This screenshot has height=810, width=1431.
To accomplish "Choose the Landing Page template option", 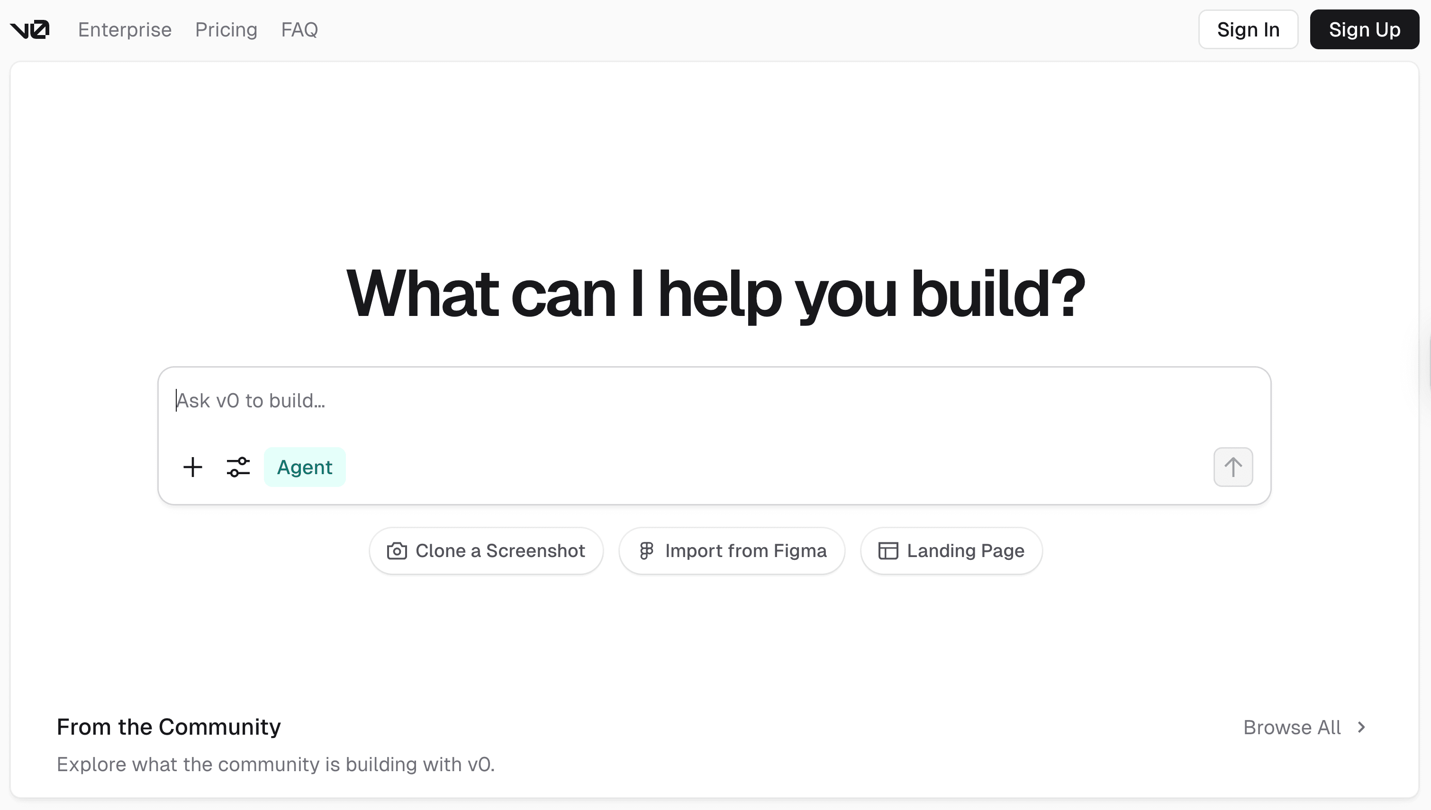I will (951, 550).
